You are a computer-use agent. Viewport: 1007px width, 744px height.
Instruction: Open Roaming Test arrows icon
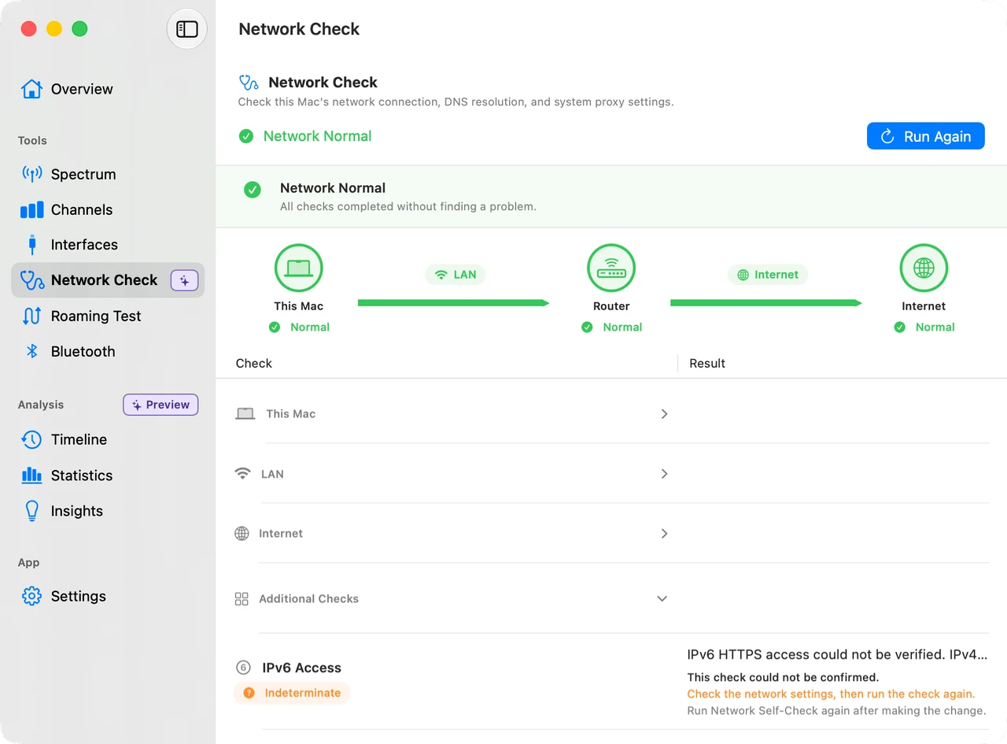pyautogui.click(x=31, y=316)
